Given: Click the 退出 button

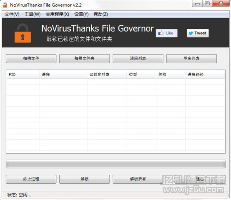Looking at the screenshot, I should 200,179.
